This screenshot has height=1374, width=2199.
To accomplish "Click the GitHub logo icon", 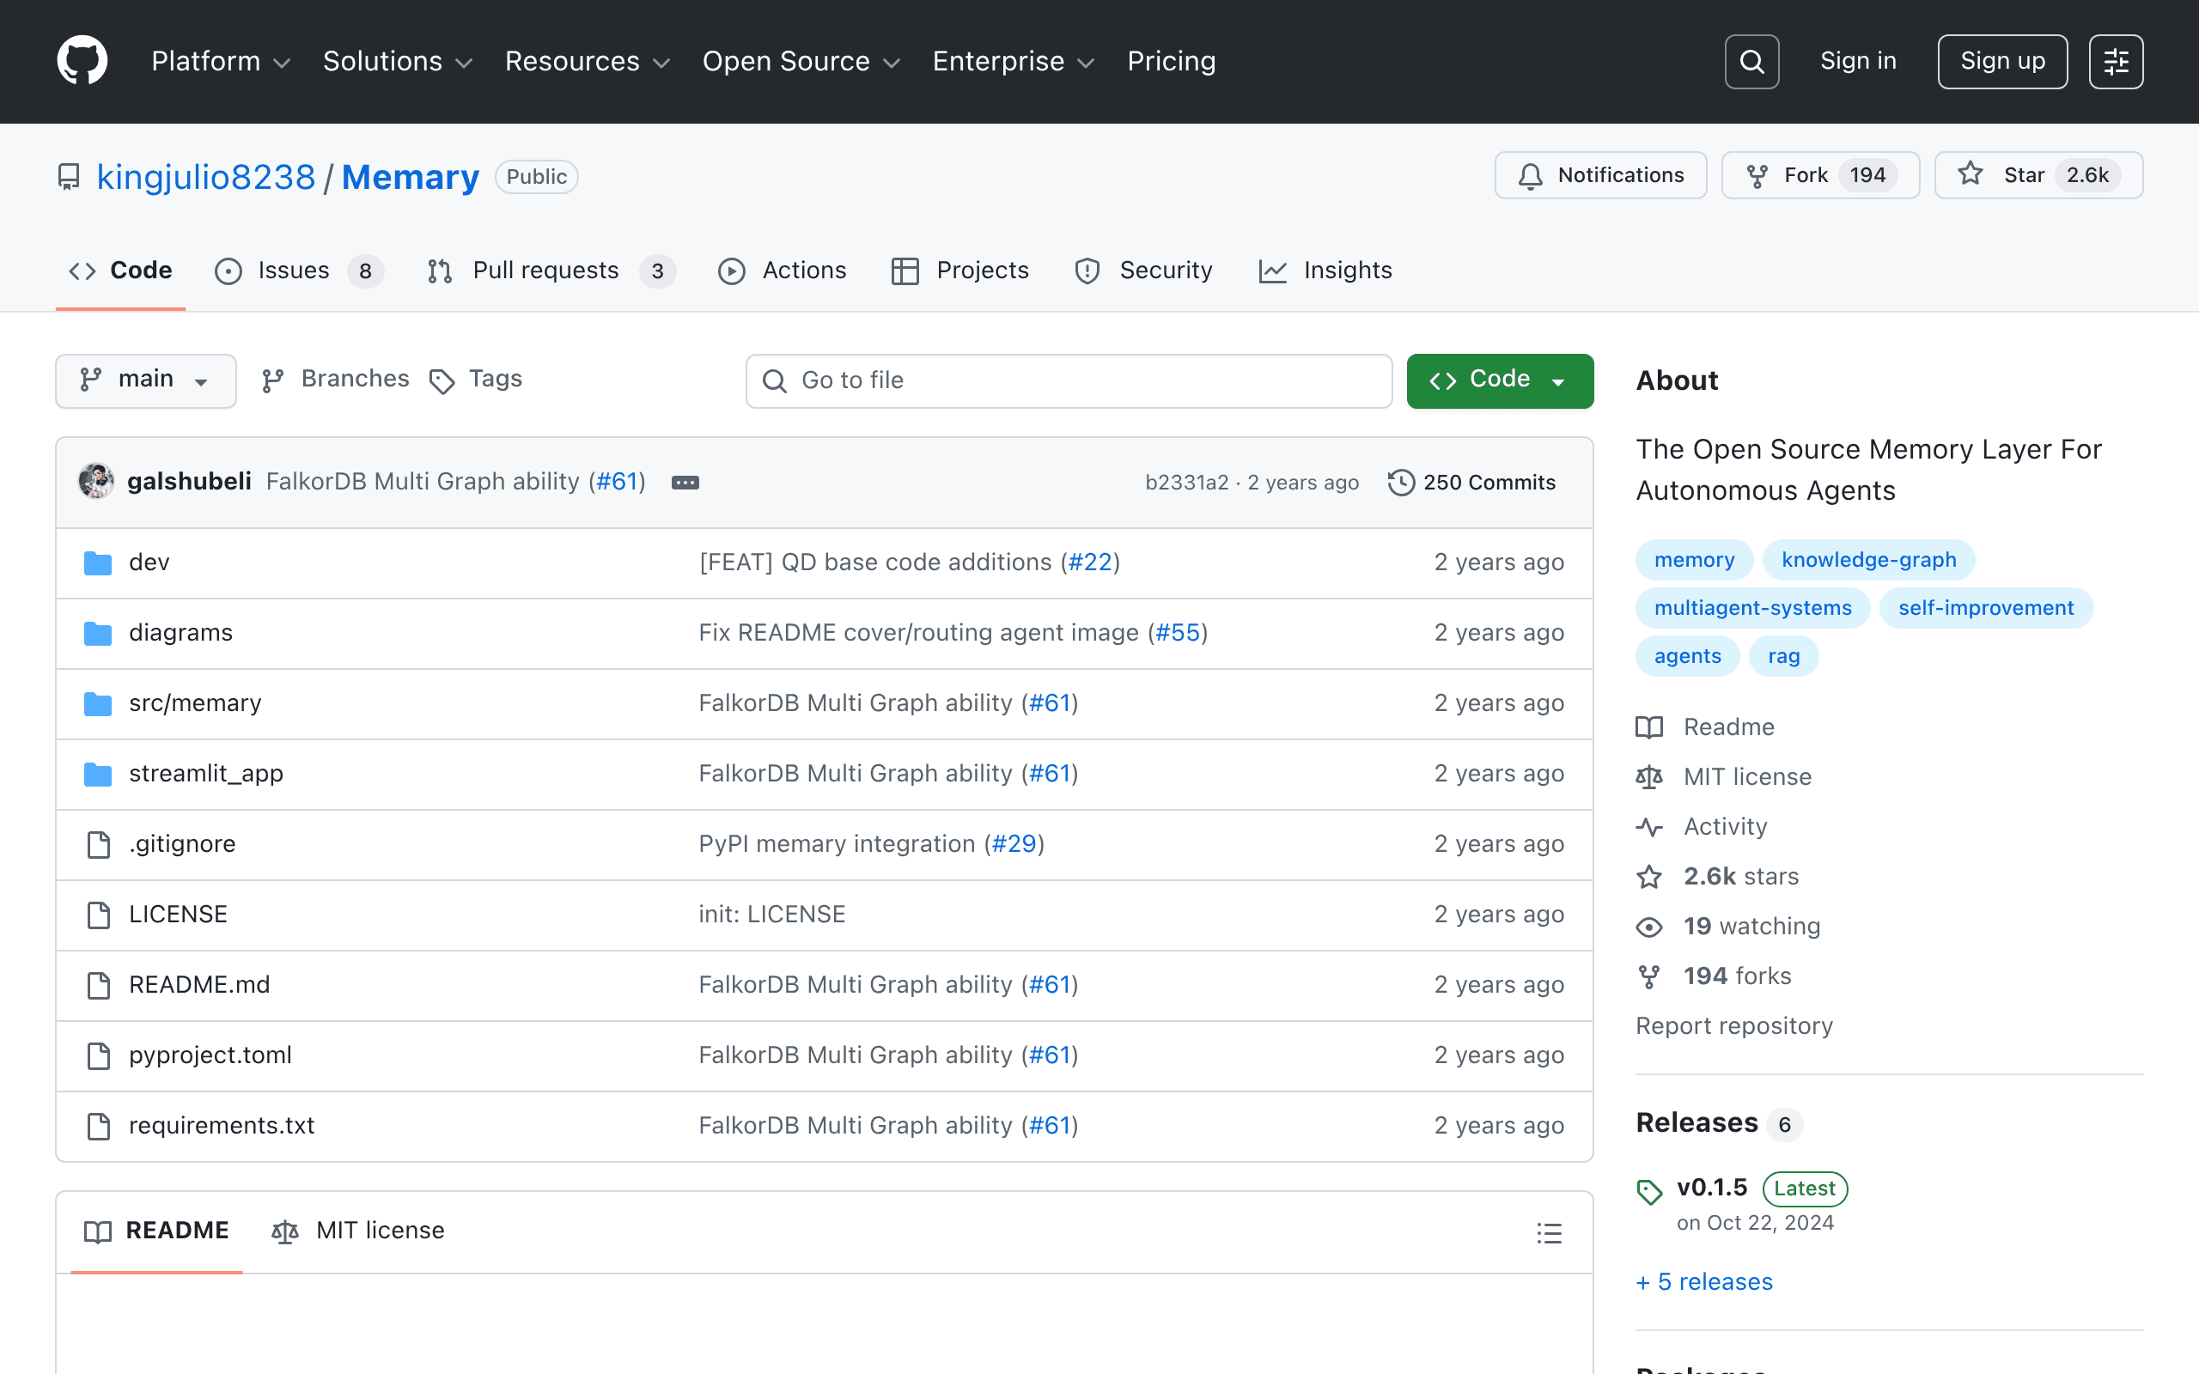I will 82,61.
